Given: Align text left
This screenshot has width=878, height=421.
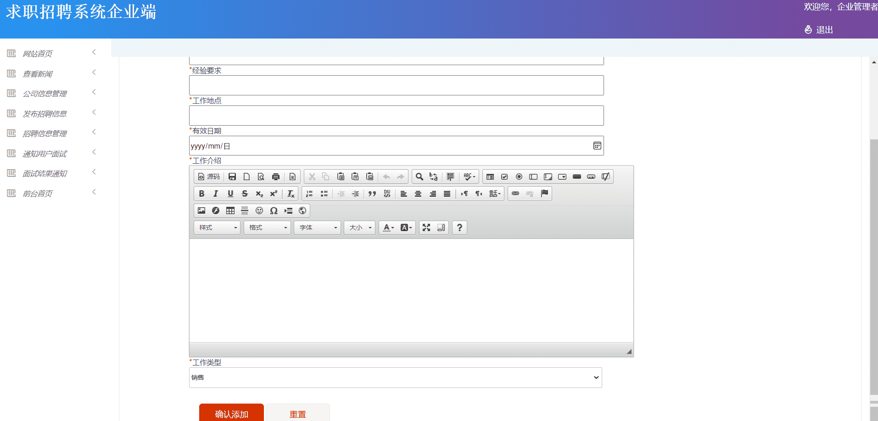Looking at the screenshot, I should point(403,194).
